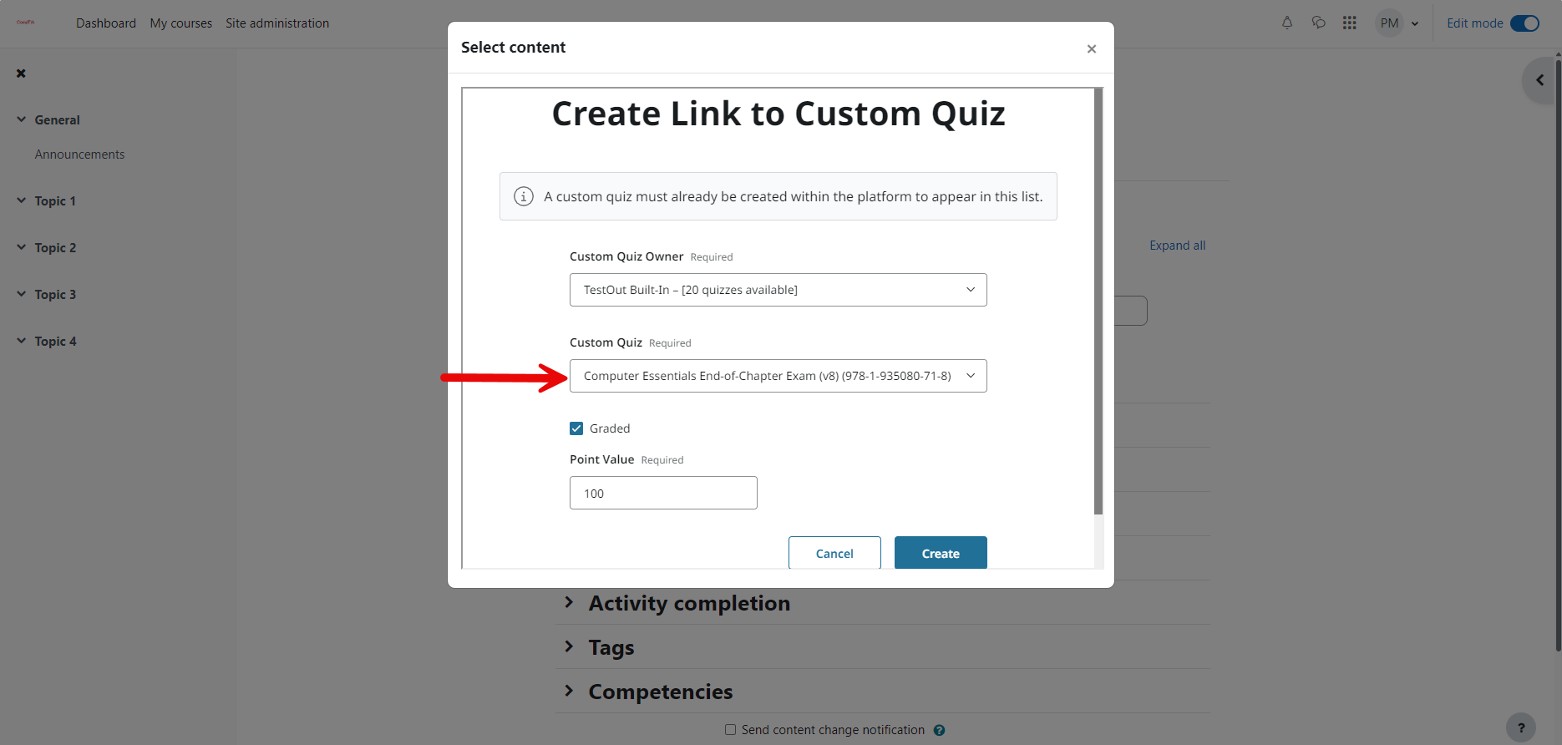This screenshot has width=1562, height=745.
Task: Go to My courses
Action: (181, 23)
